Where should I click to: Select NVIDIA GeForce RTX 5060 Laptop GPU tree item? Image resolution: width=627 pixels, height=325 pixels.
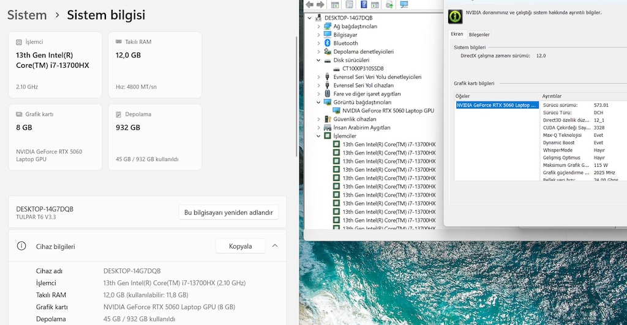pyautogui.click(x=388, y=111)
